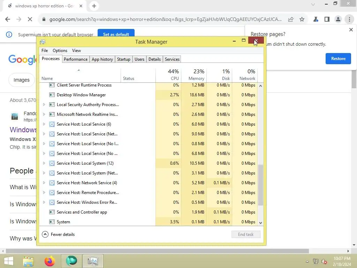Open the browser tab search chevron
This screenshot has width=357, height=268.
pos(313,4)
